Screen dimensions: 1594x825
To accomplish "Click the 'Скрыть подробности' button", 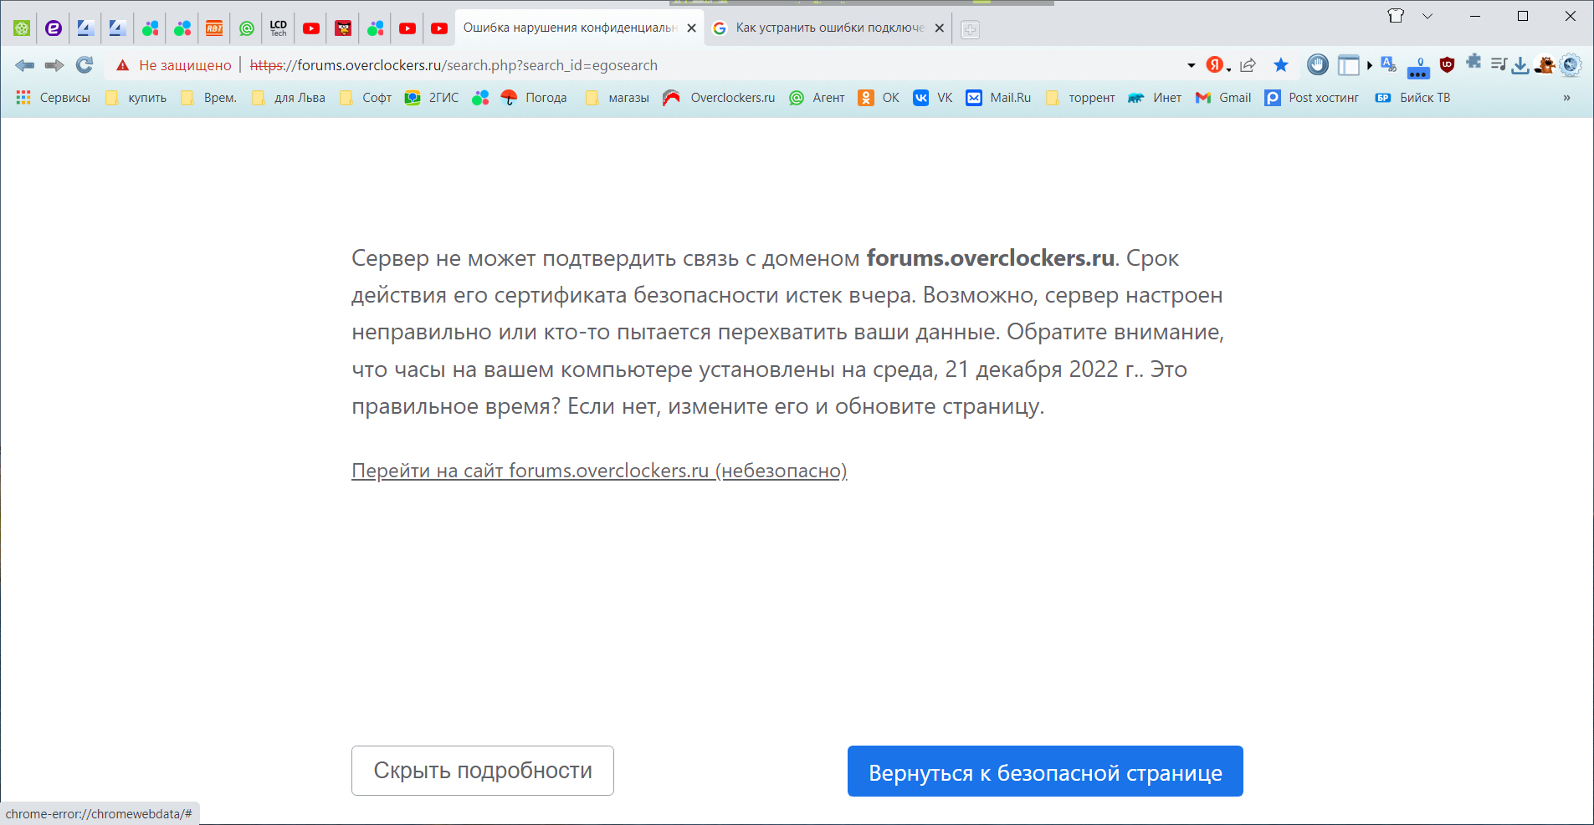I will click(x=483, y=771).
